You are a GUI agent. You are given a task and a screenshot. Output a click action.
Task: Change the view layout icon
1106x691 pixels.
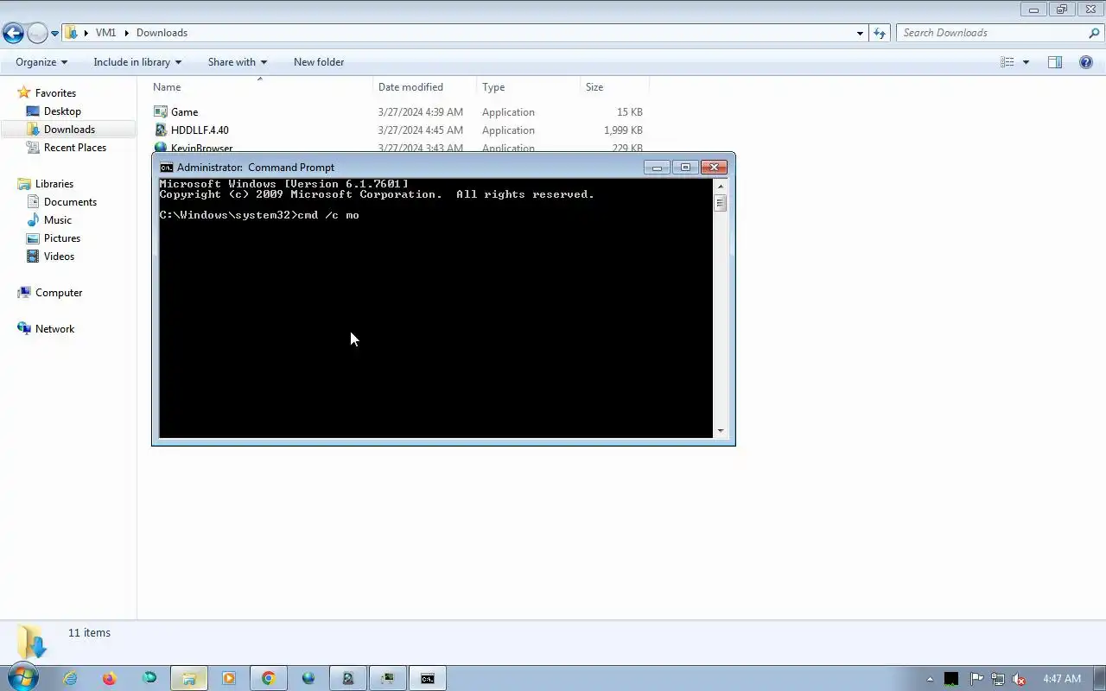[x=1007, y=62]
